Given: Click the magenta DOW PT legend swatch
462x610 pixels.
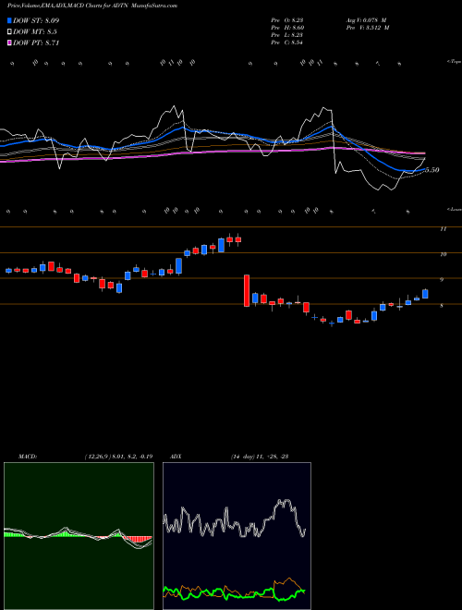Looking at the screenshot, I should 9,43.
